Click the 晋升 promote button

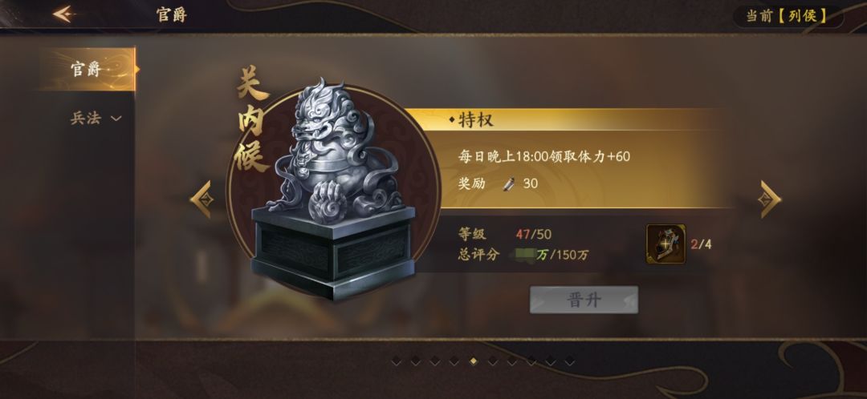pyautogui.click(x=584, y=300)
